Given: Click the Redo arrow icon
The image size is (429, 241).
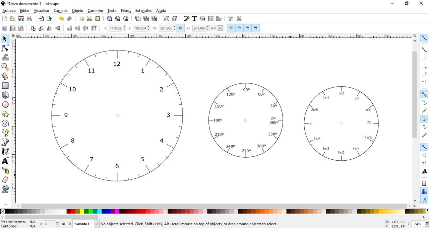Looking at the screenshot, I should tap(69, 19).
